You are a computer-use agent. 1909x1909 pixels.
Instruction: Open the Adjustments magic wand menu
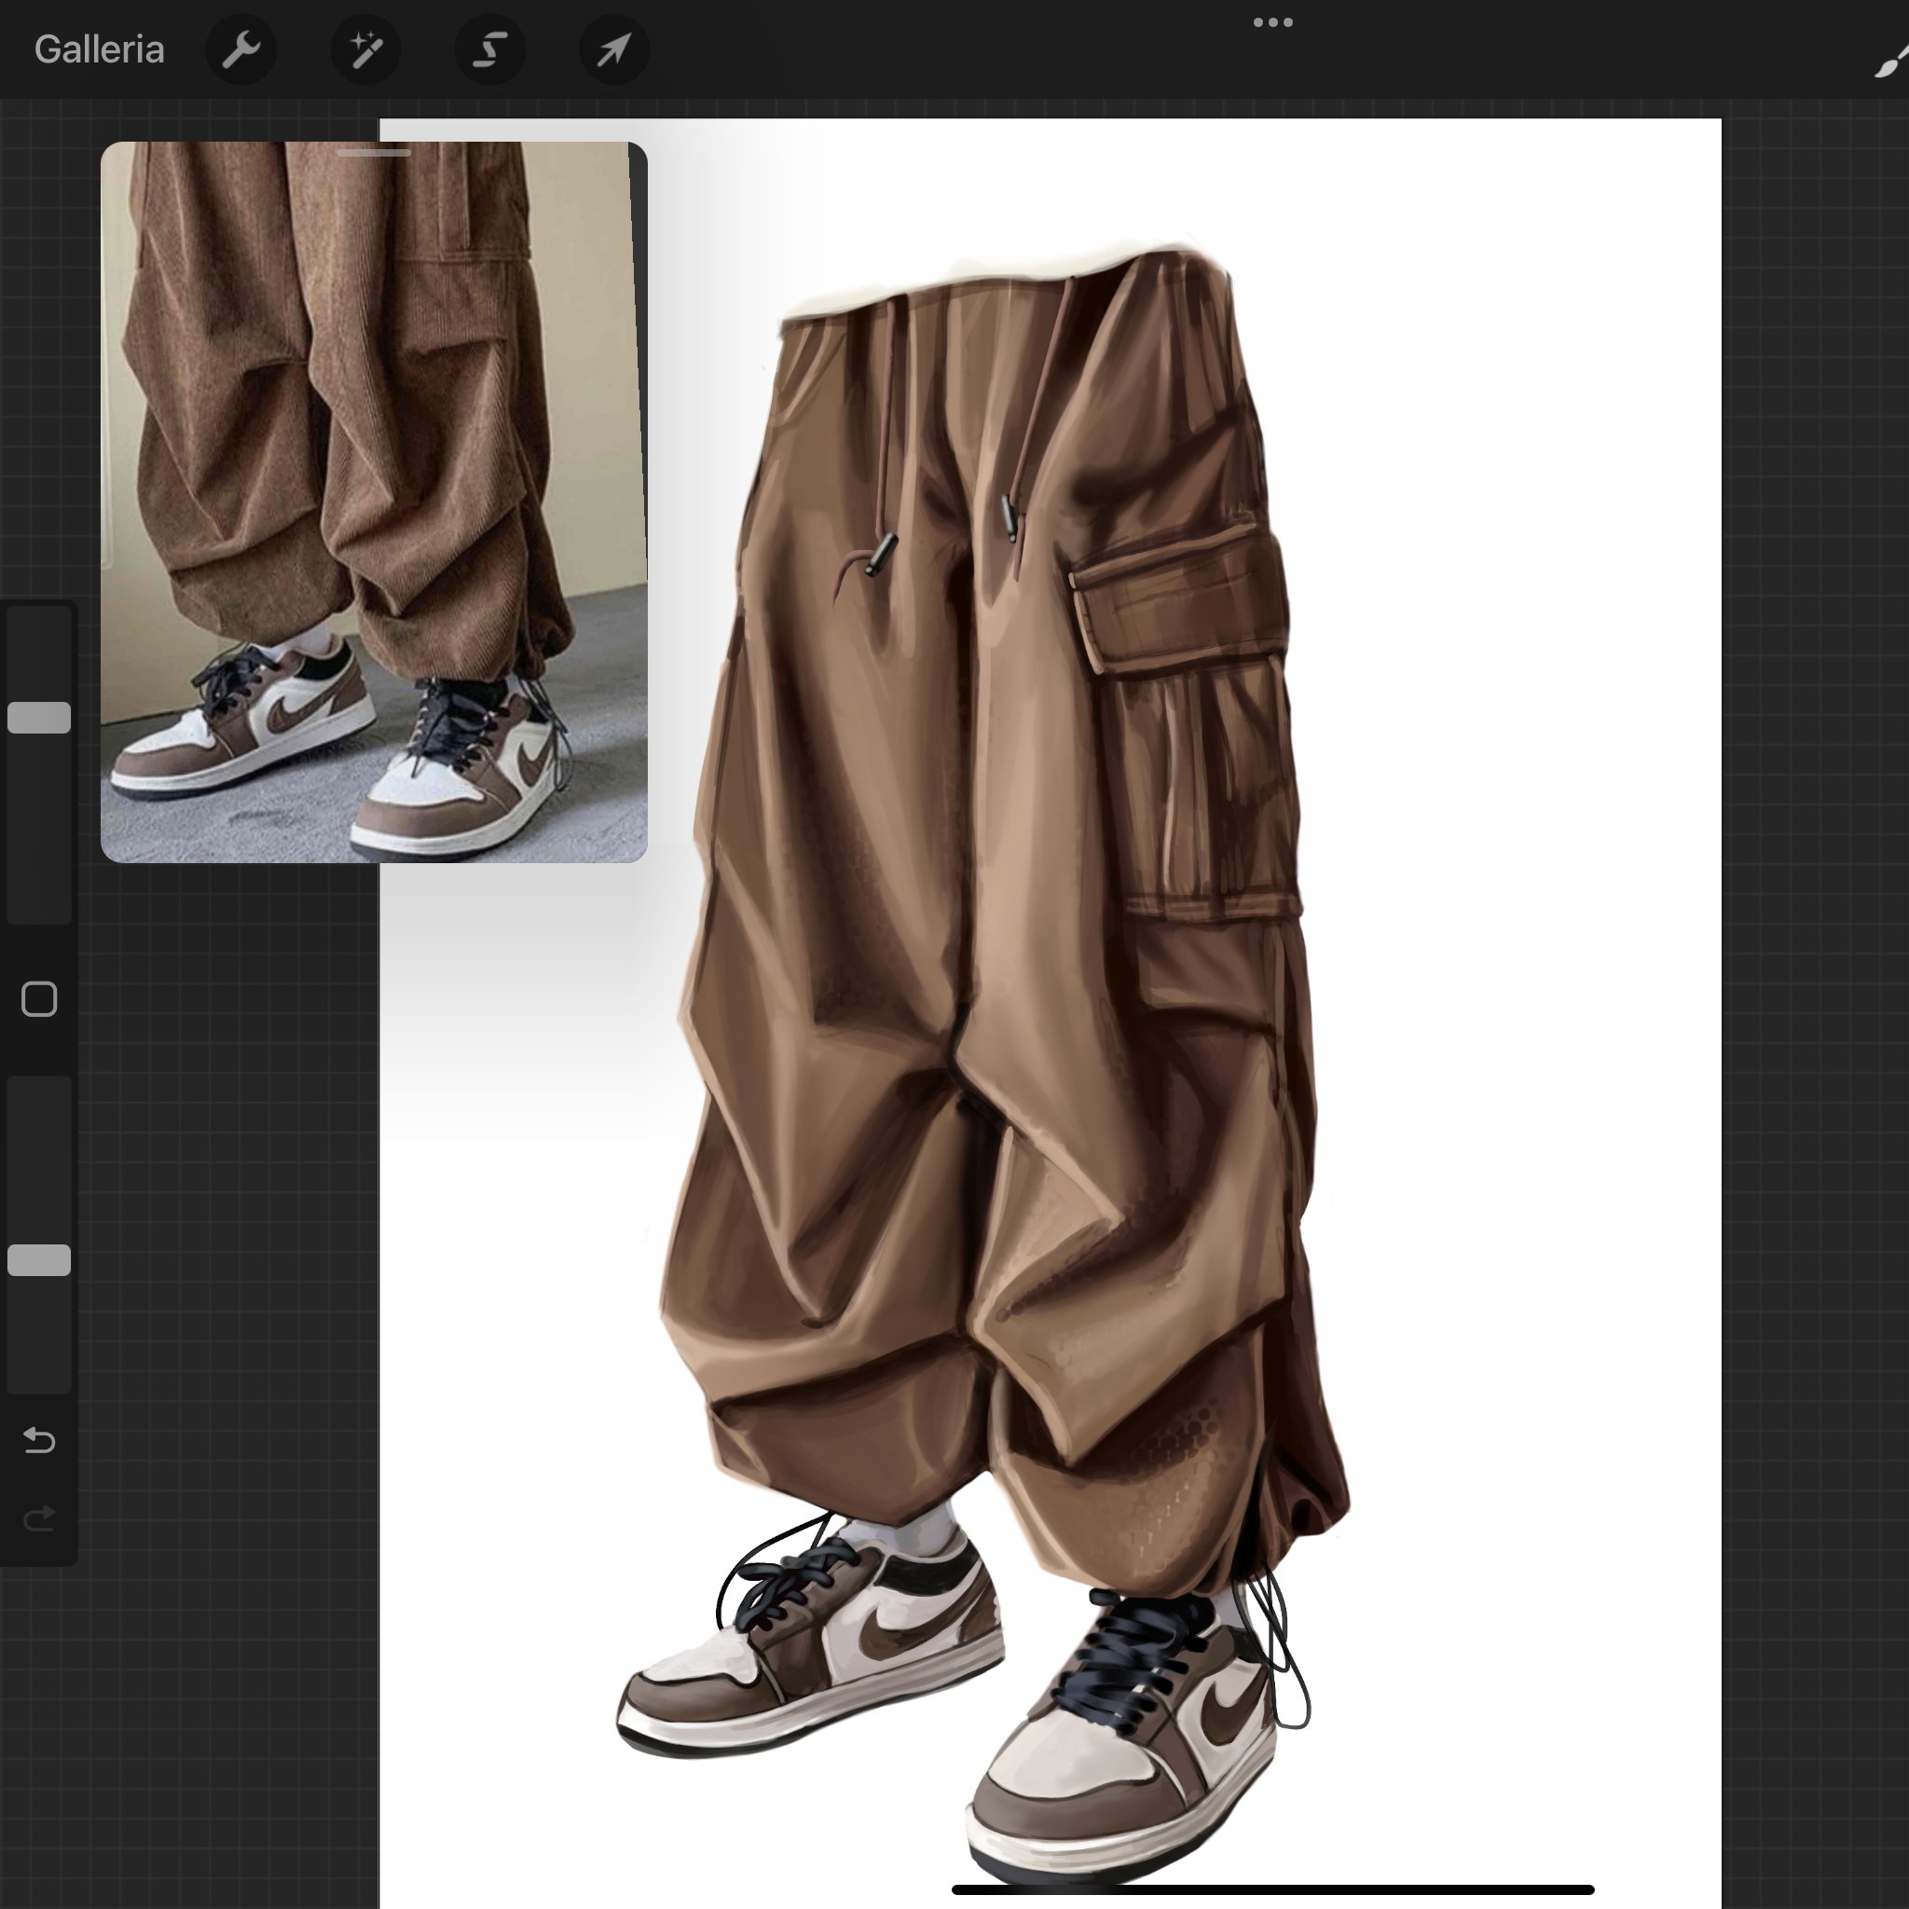365,49
